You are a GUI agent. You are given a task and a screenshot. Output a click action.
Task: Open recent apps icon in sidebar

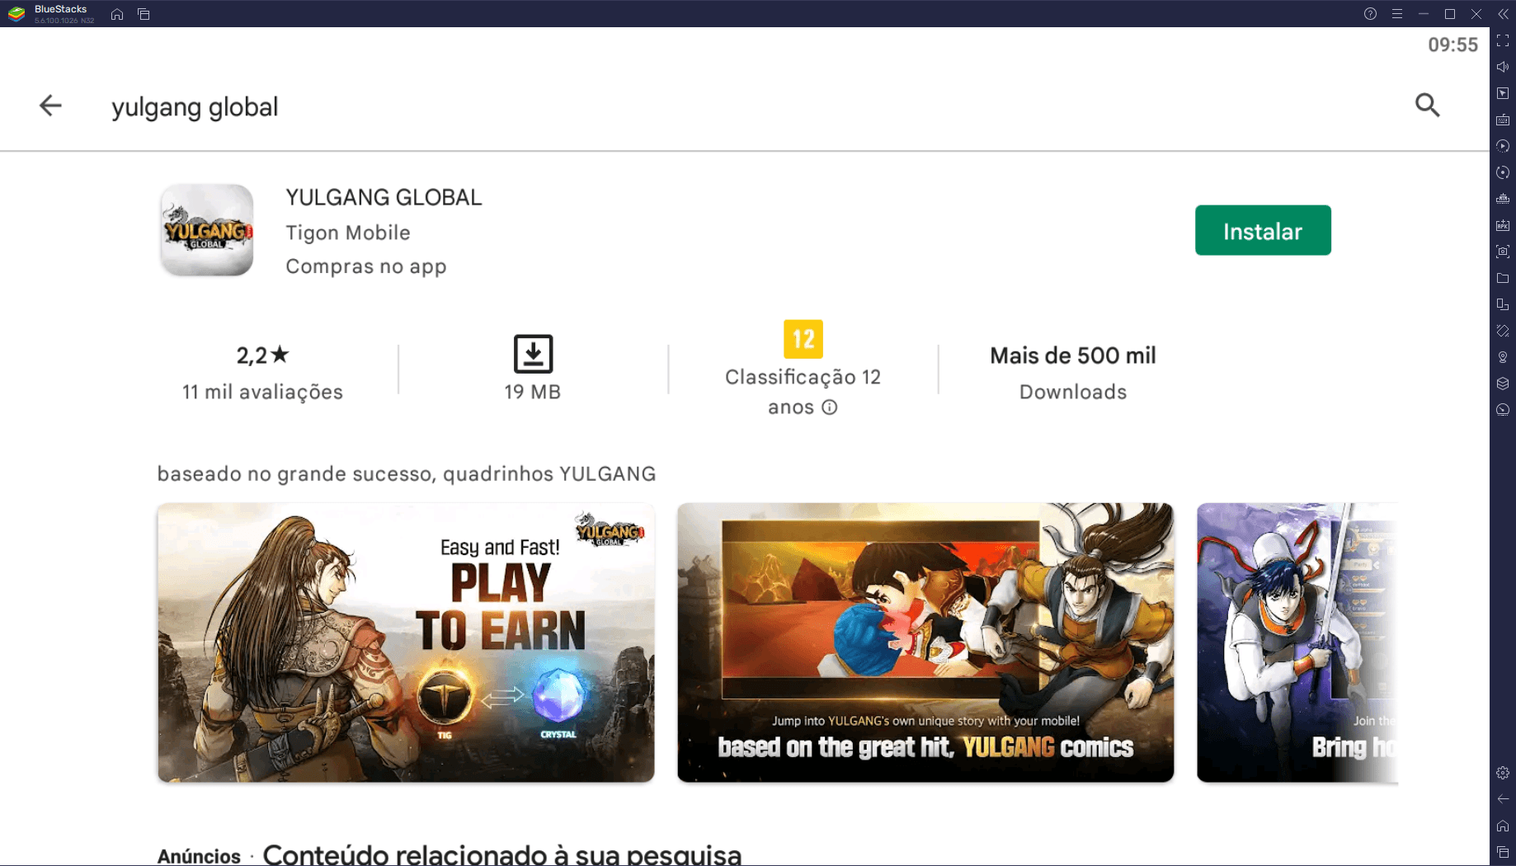[1503, 852]
